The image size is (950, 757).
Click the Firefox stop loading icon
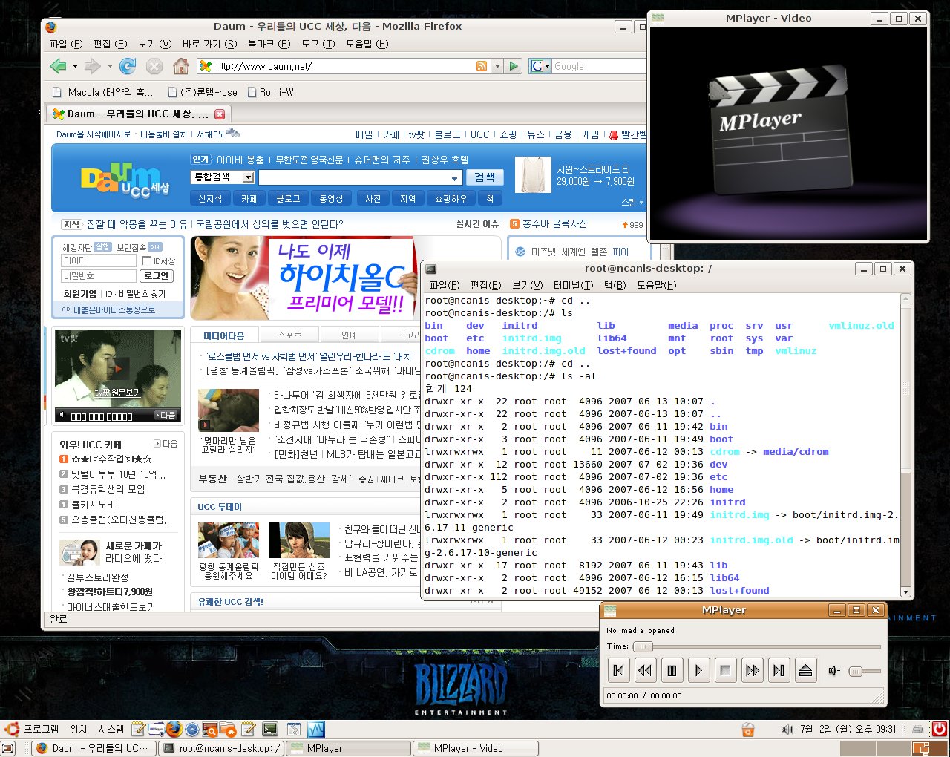(154, 66)
